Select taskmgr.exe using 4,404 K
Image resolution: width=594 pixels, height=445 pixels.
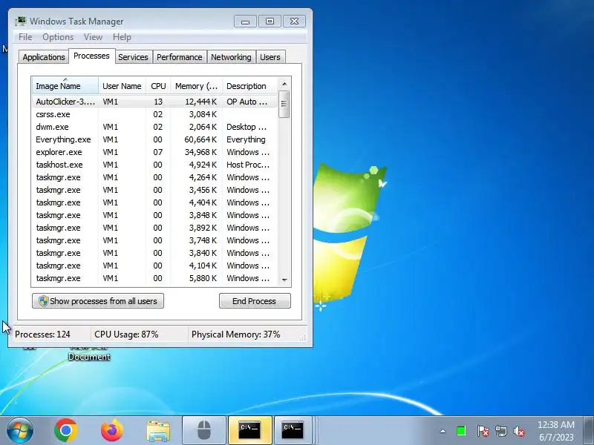tap(155, 202)
